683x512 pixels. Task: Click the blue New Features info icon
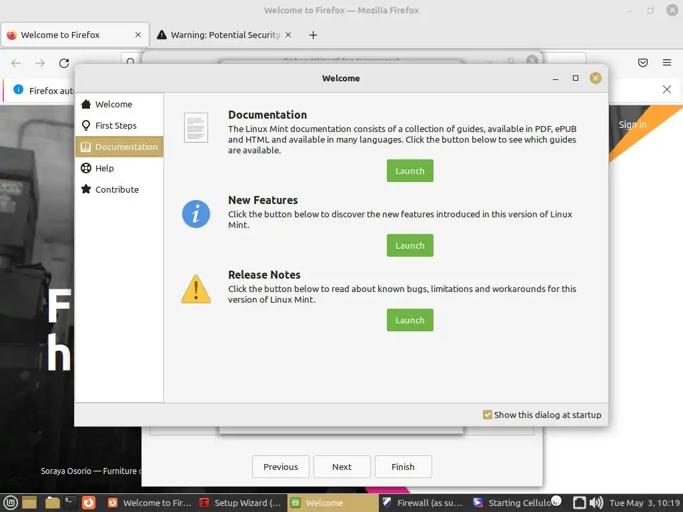point(196,214)
